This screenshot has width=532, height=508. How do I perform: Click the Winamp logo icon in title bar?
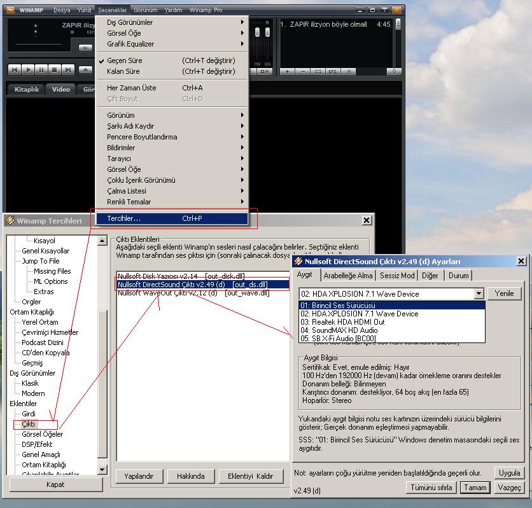click(x=11, y=10)
